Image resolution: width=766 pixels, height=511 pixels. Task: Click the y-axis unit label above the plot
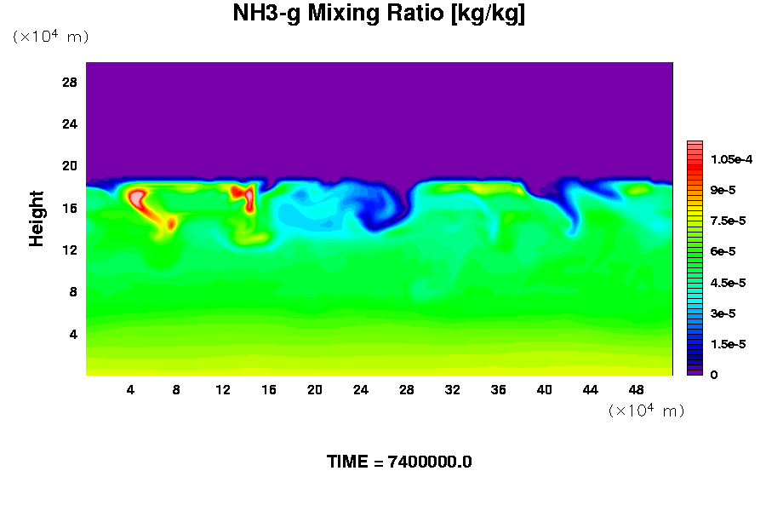pos(50,37)
